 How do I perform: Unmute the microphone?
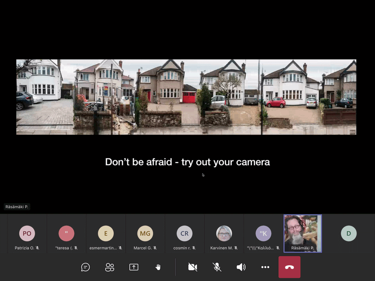217,267
